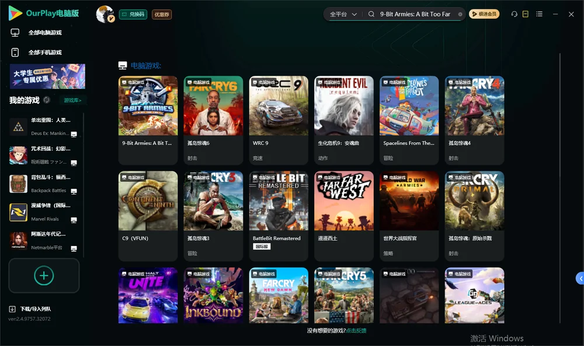Open Resident Evil Requiem game card
584x346 pixels.
pos(344,120)
